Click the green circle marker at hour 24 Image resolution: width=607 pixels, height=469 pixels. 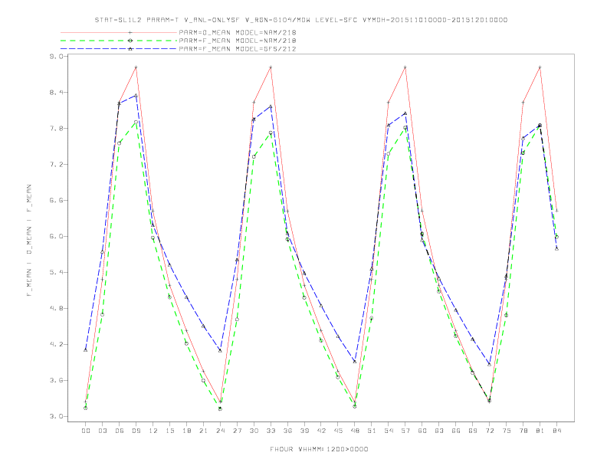220,408
